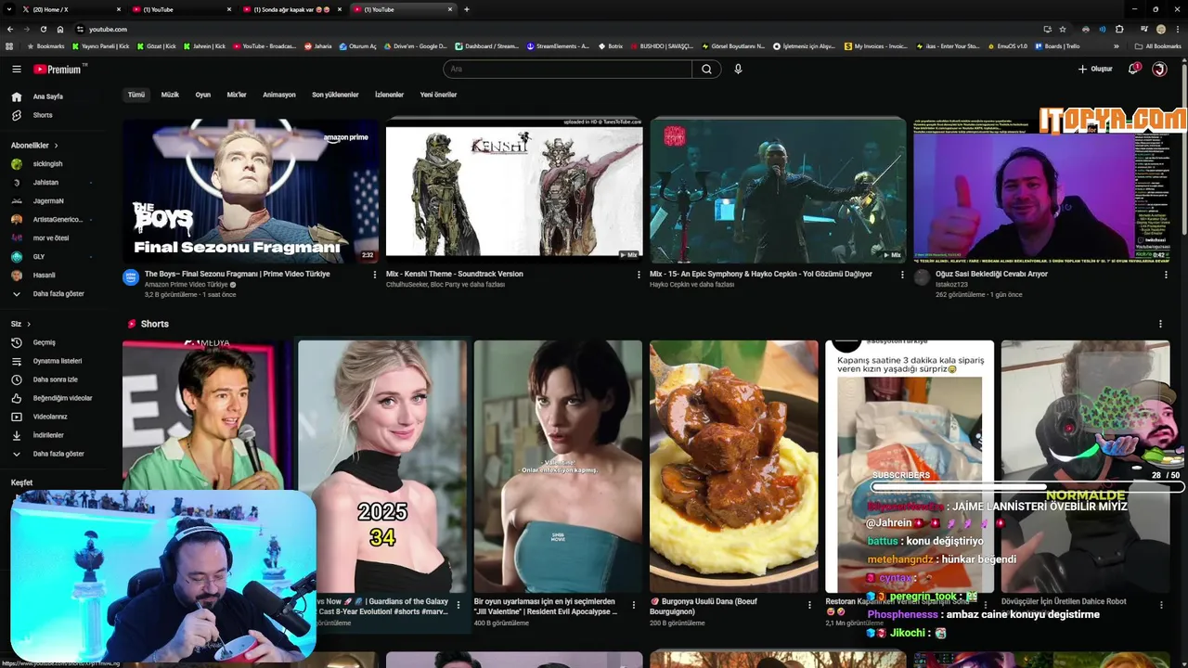
Task: Click the search magnifier button
Action: tap(706, 69)
